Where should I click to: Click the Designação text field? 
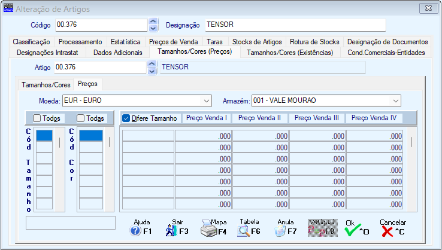pos(293,25)
